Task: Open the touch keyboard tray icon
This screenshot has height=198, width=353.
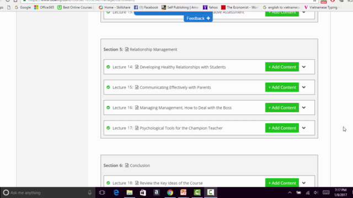Action: click(x=326, y=193)
